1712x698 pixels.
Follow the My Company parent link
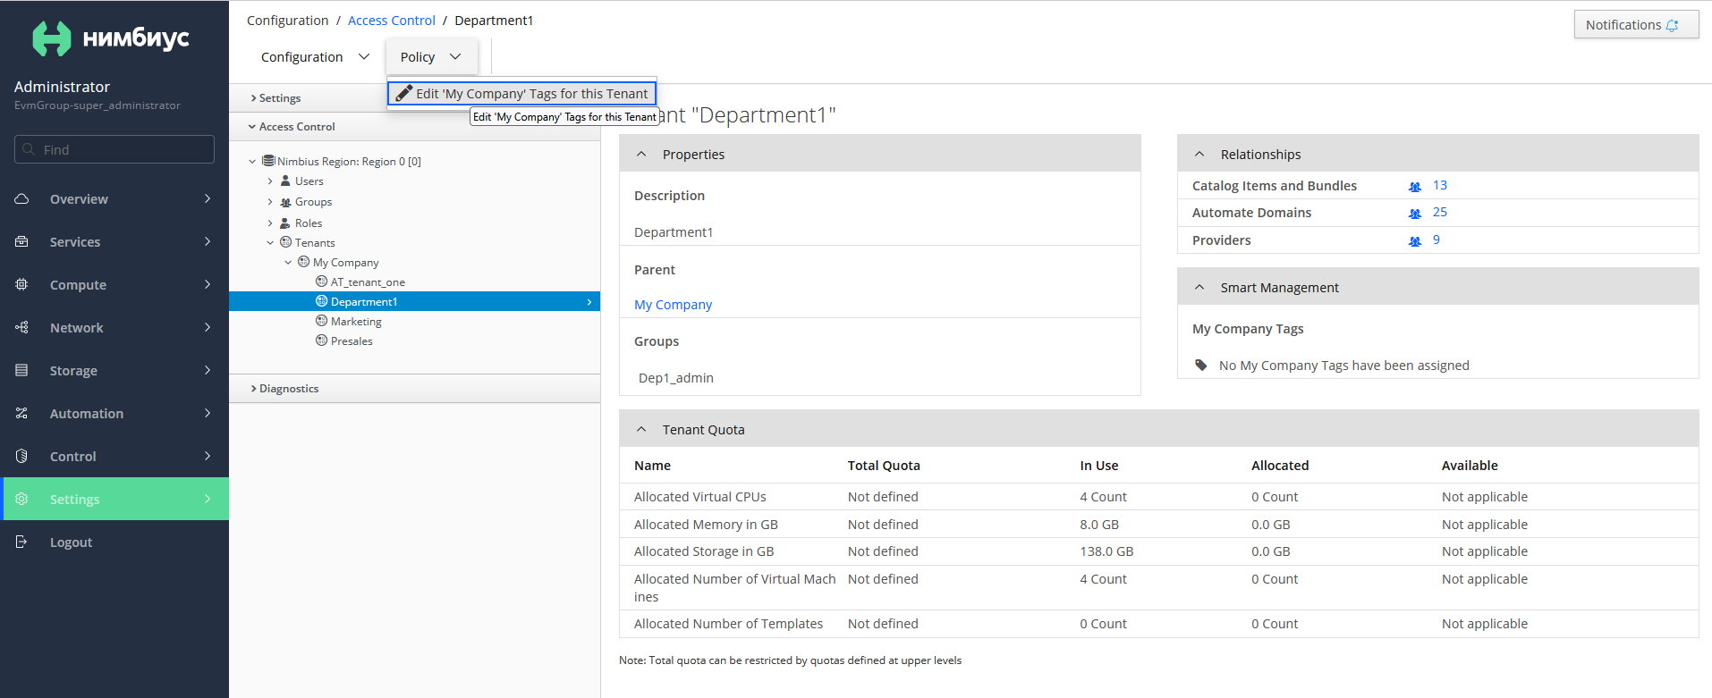tap(673, 304)
